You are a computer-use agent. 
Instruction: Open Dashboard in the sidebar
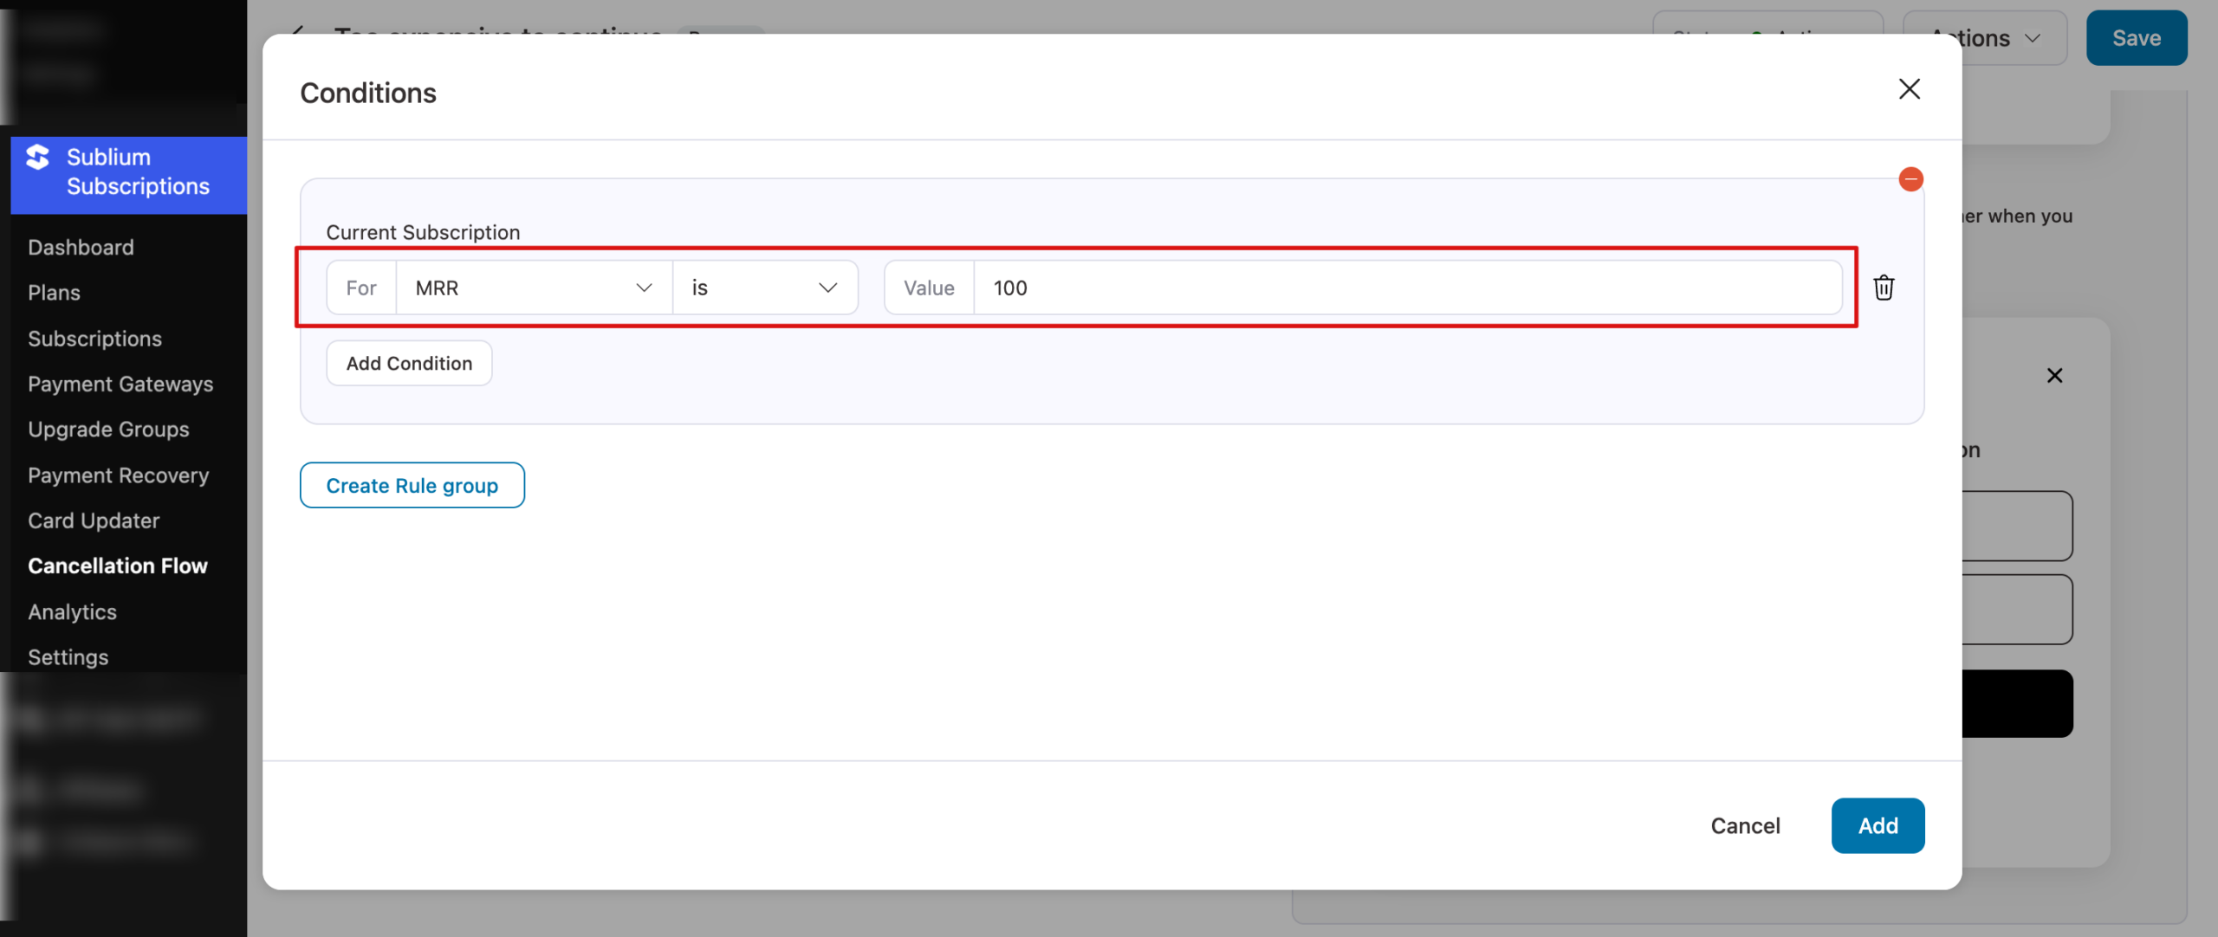(x=81, y=248)
